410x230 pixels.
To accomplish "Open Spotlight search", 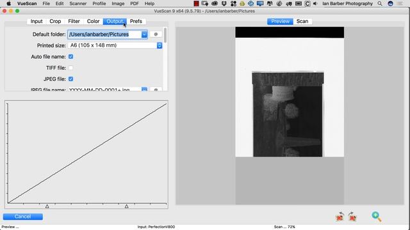I will (380, 4).
